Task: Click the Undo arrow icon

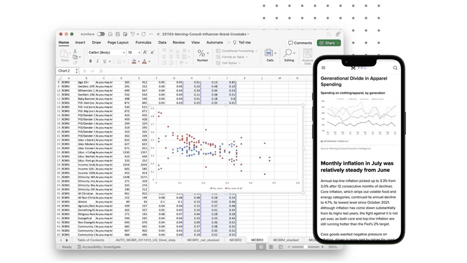Action: click(x=133, y=34)
